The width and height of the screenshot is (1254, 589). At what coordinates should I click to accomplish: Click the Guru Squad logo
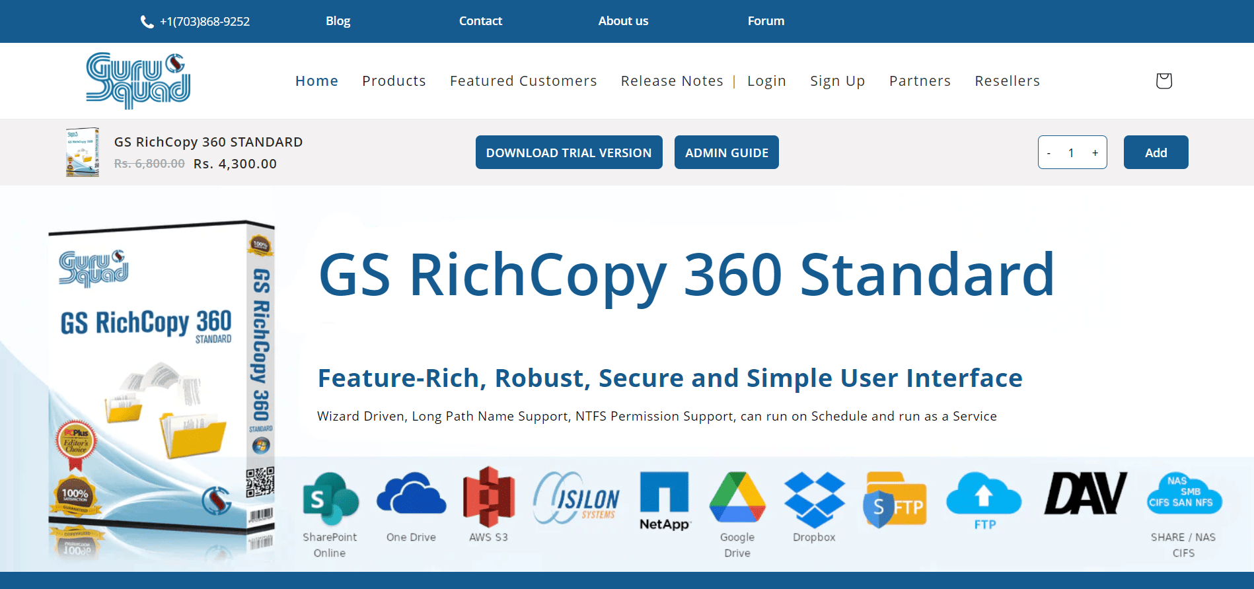point(138,81)
